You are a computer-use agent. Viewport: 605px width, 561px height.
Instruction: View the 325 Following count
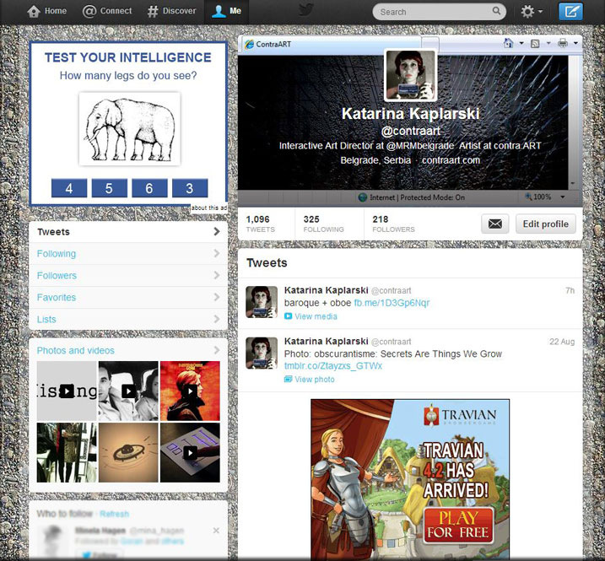tap(323, 224)
